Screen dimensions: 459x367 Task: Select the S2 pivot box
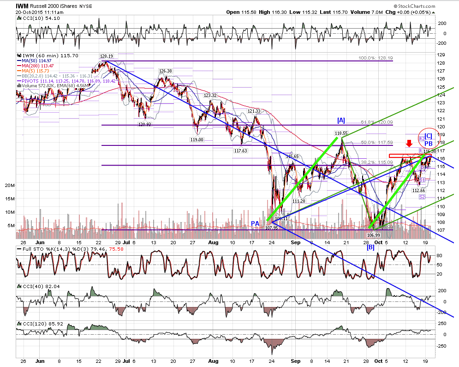pyautogui.click(x=422, y=197)
